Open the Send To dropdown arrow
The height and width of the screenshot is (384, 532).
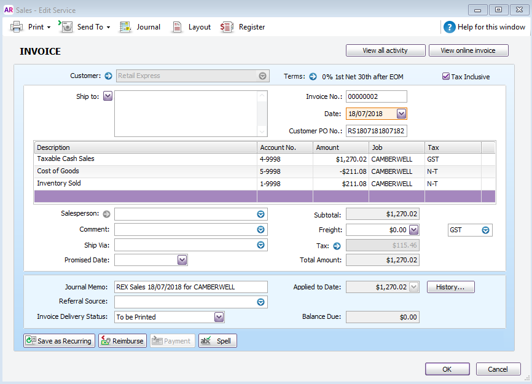point(108,27)
